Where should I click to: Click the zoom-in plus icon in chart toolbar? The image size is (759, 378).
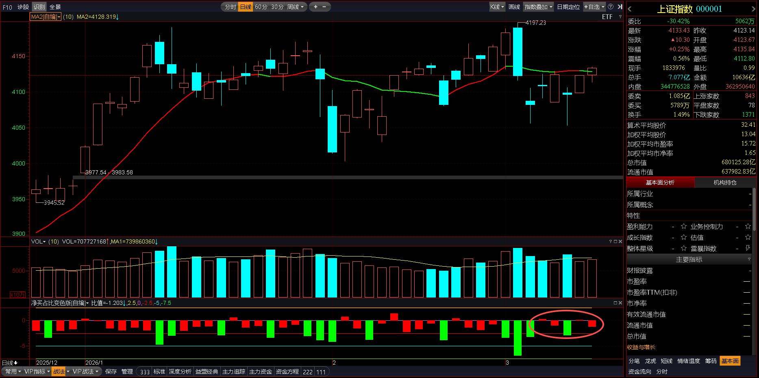[315, 7]
